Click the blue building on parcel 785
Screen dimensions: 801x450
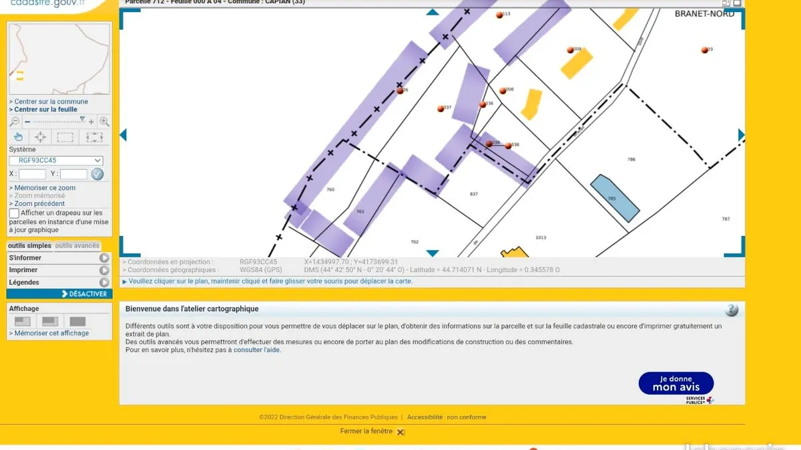pos(615,198)
